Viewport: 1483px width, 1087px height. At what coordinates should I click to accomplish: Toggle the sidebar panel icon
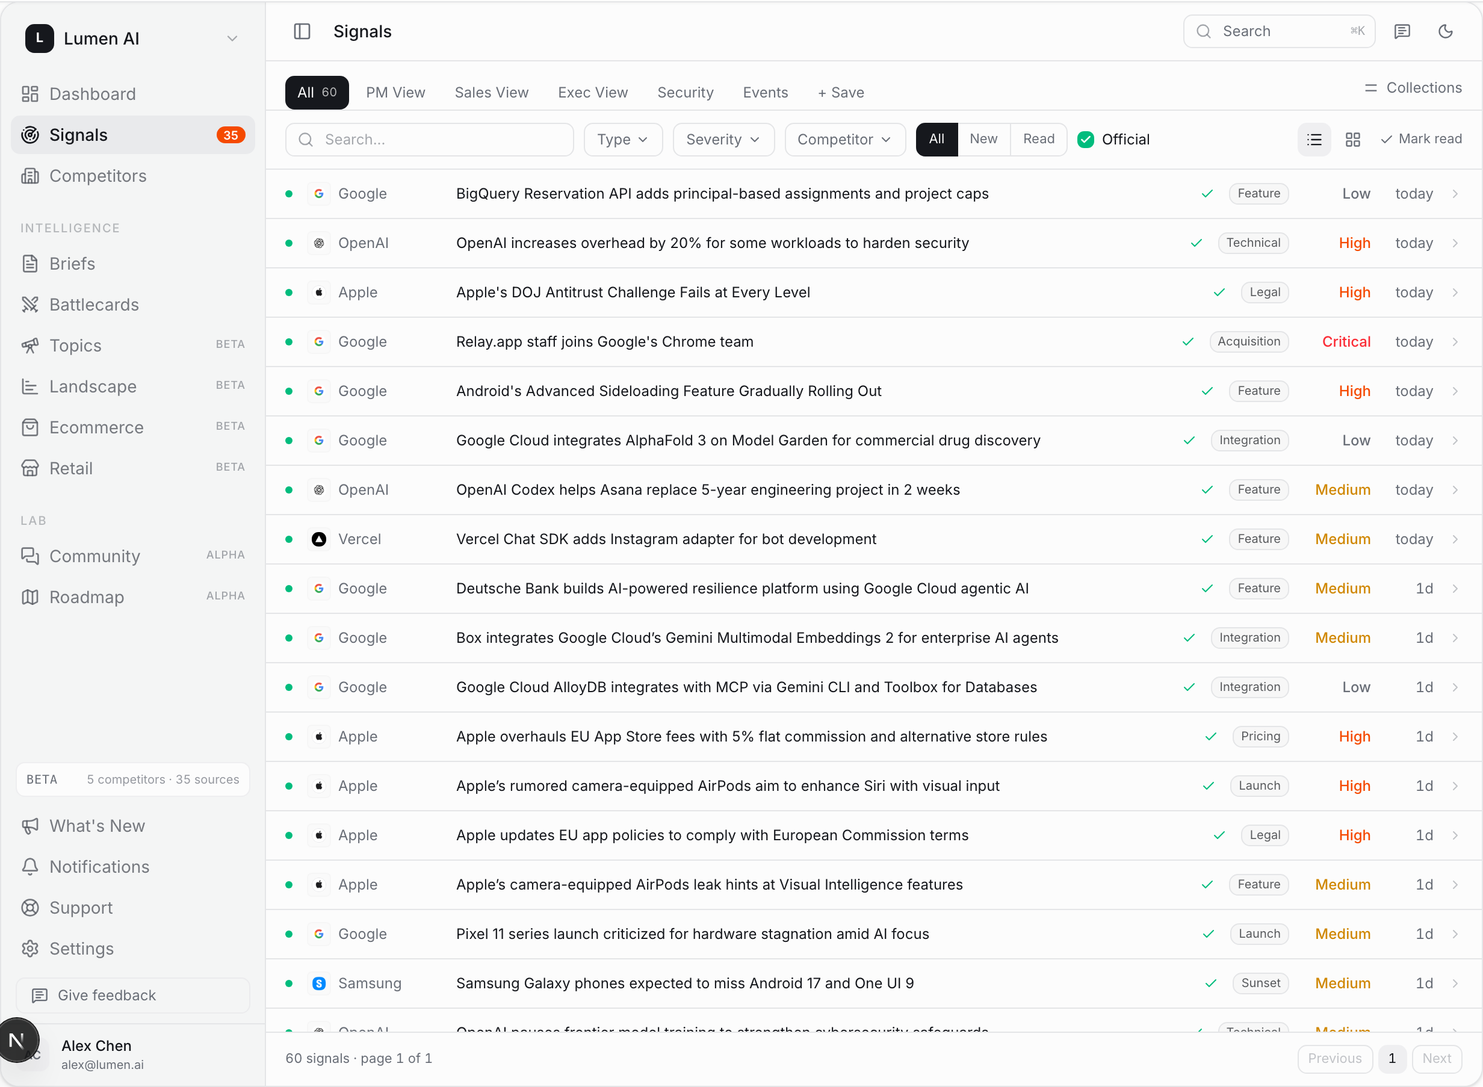(302, 31)
